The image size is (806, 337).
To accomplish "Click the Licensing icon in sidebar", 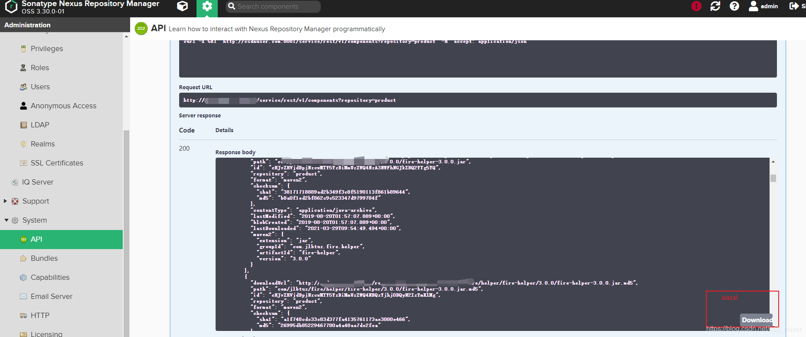I will pyautogui.click(x=23, y=334).
